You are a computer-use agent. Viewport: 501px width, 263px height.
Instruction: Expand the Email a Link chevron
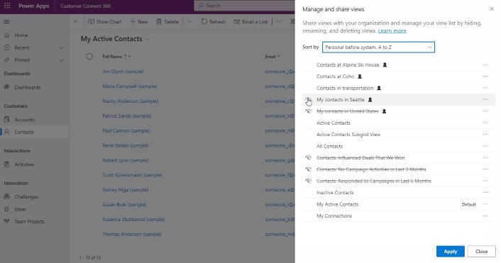point(279,22)
